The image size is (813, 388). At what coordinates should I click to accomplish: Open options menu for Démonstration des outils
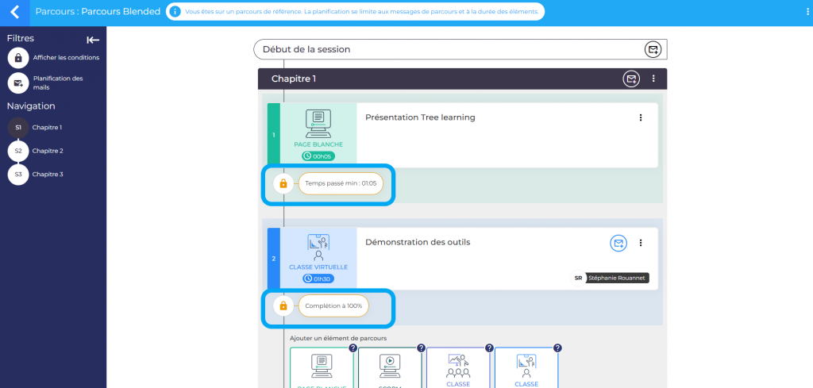click(x=640, y=243)
